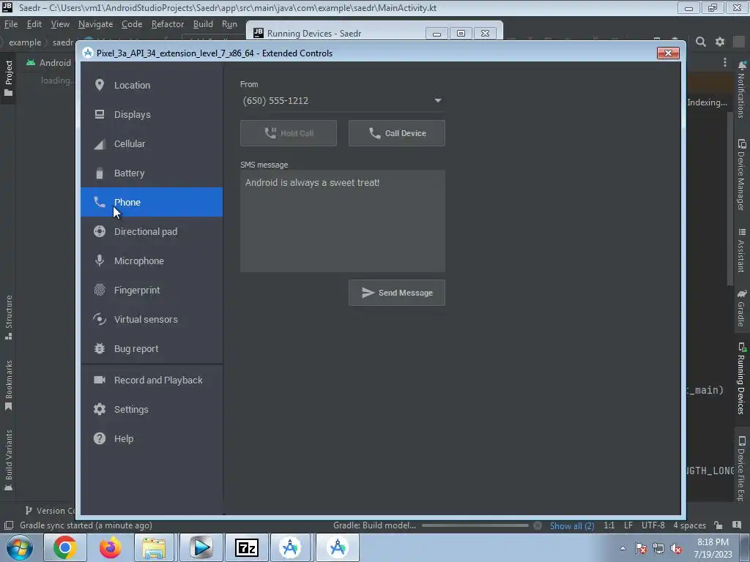Open the Battery section
The height and width of the screenshot is (562, 750).
coord(152,173)
